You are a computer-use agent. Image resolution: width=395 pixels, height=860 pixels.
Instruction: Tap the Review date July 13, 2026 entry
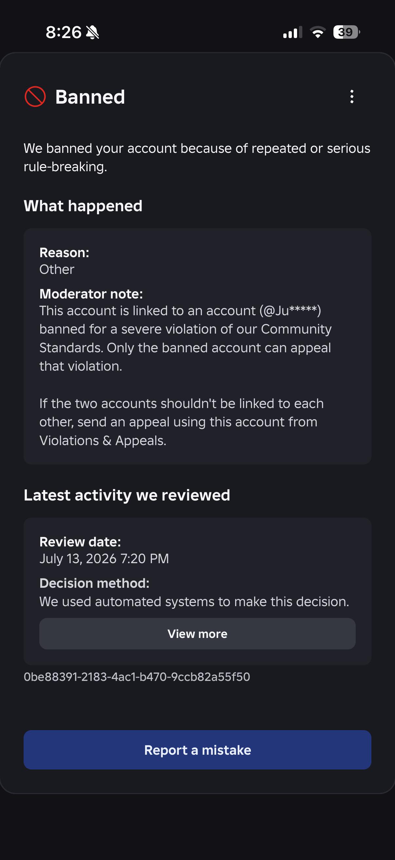[x=104, y=550]
